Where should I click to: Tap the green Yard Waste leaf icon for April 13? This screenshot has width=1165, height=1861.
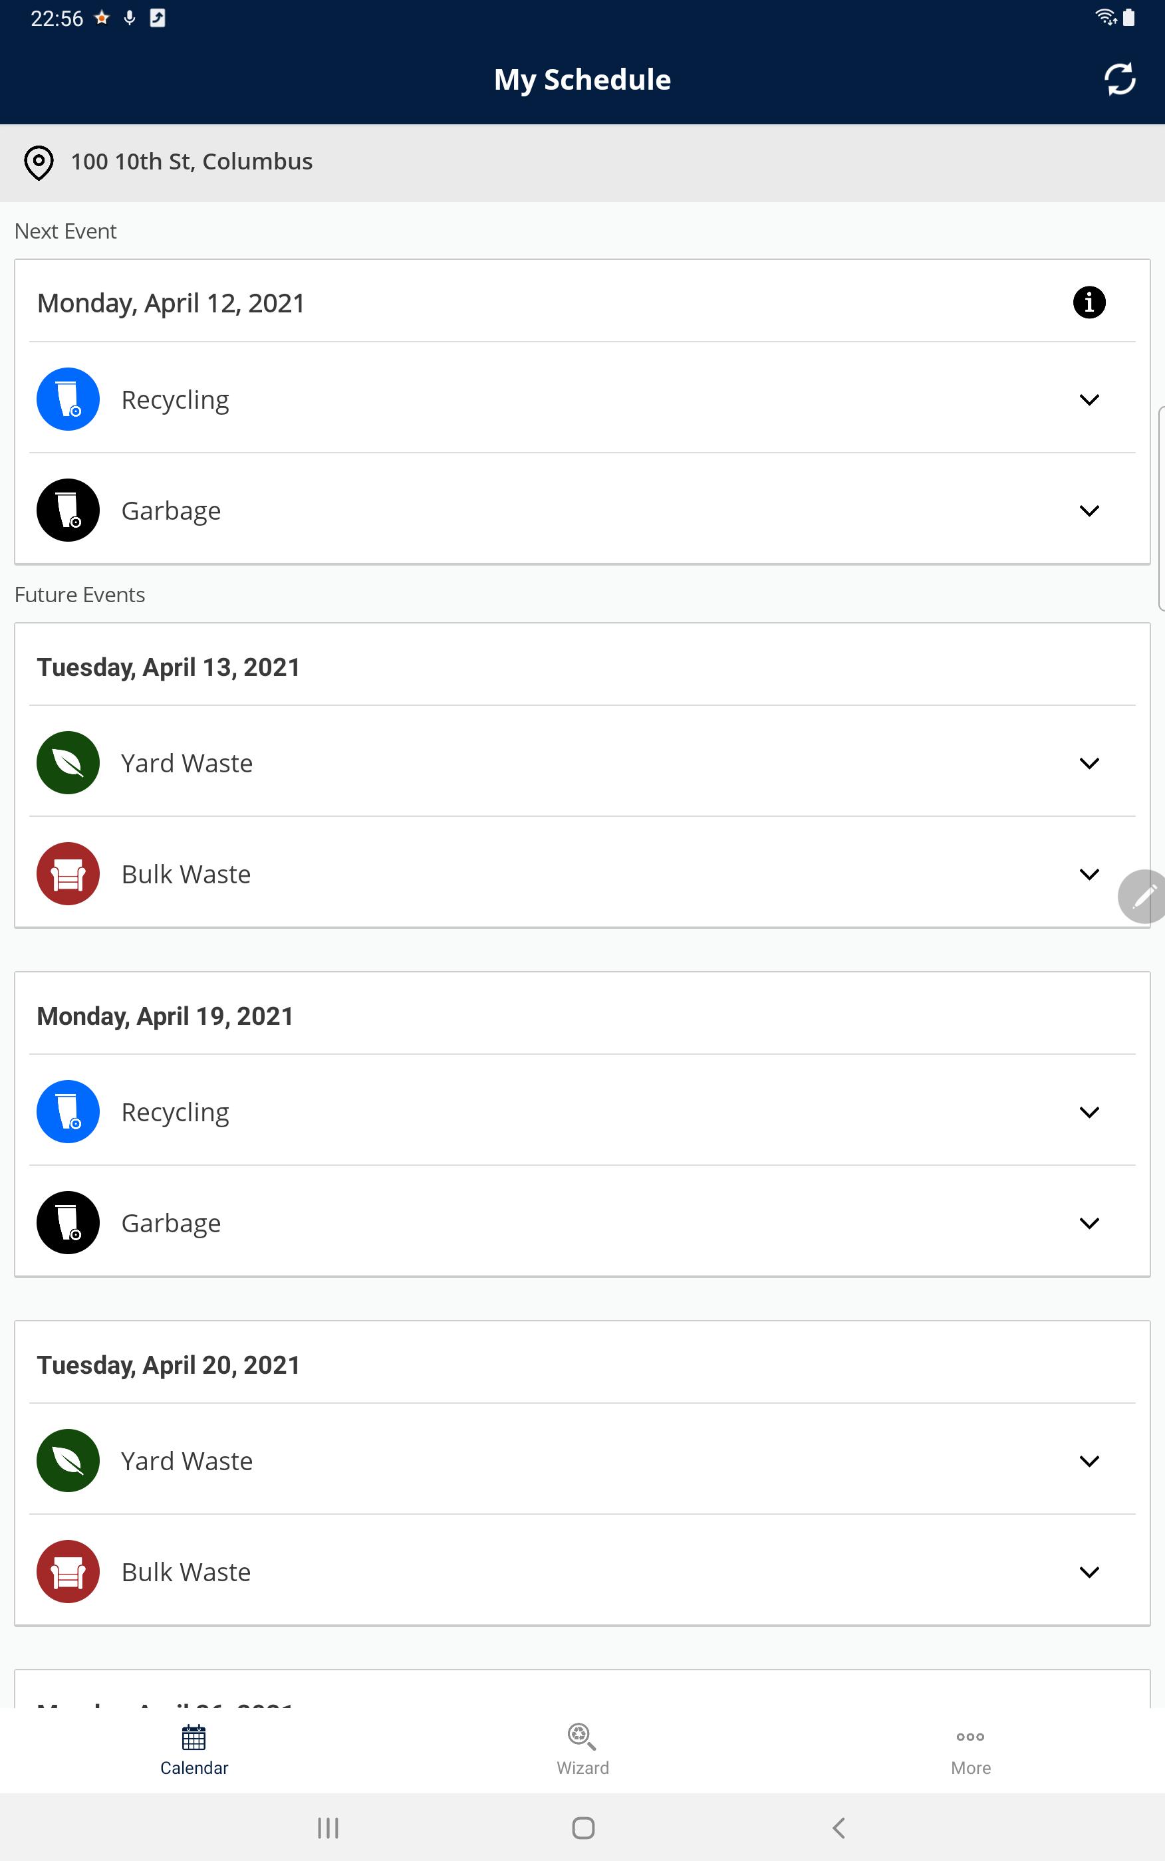[68, 762]
